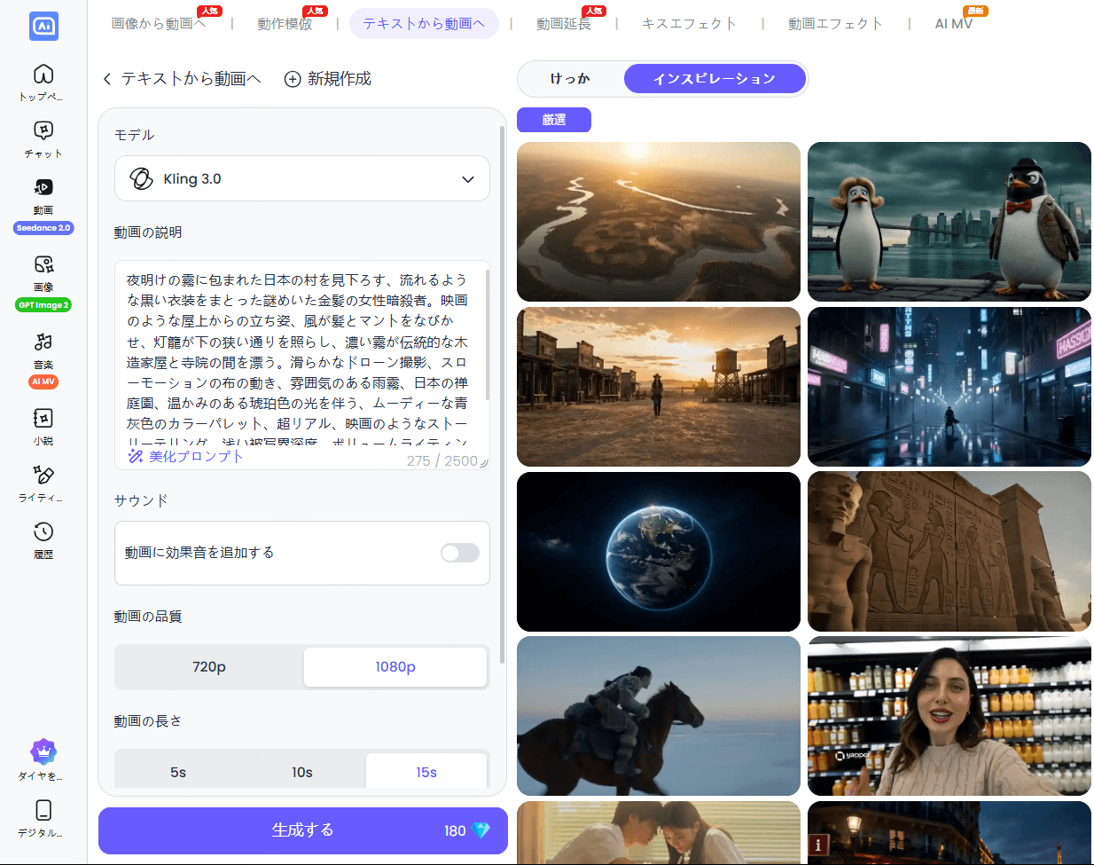The image size is (1094, 865).
Task: Open the 画像 image sidebar icon
Action: pyautogui.click(x=43, y=264)
